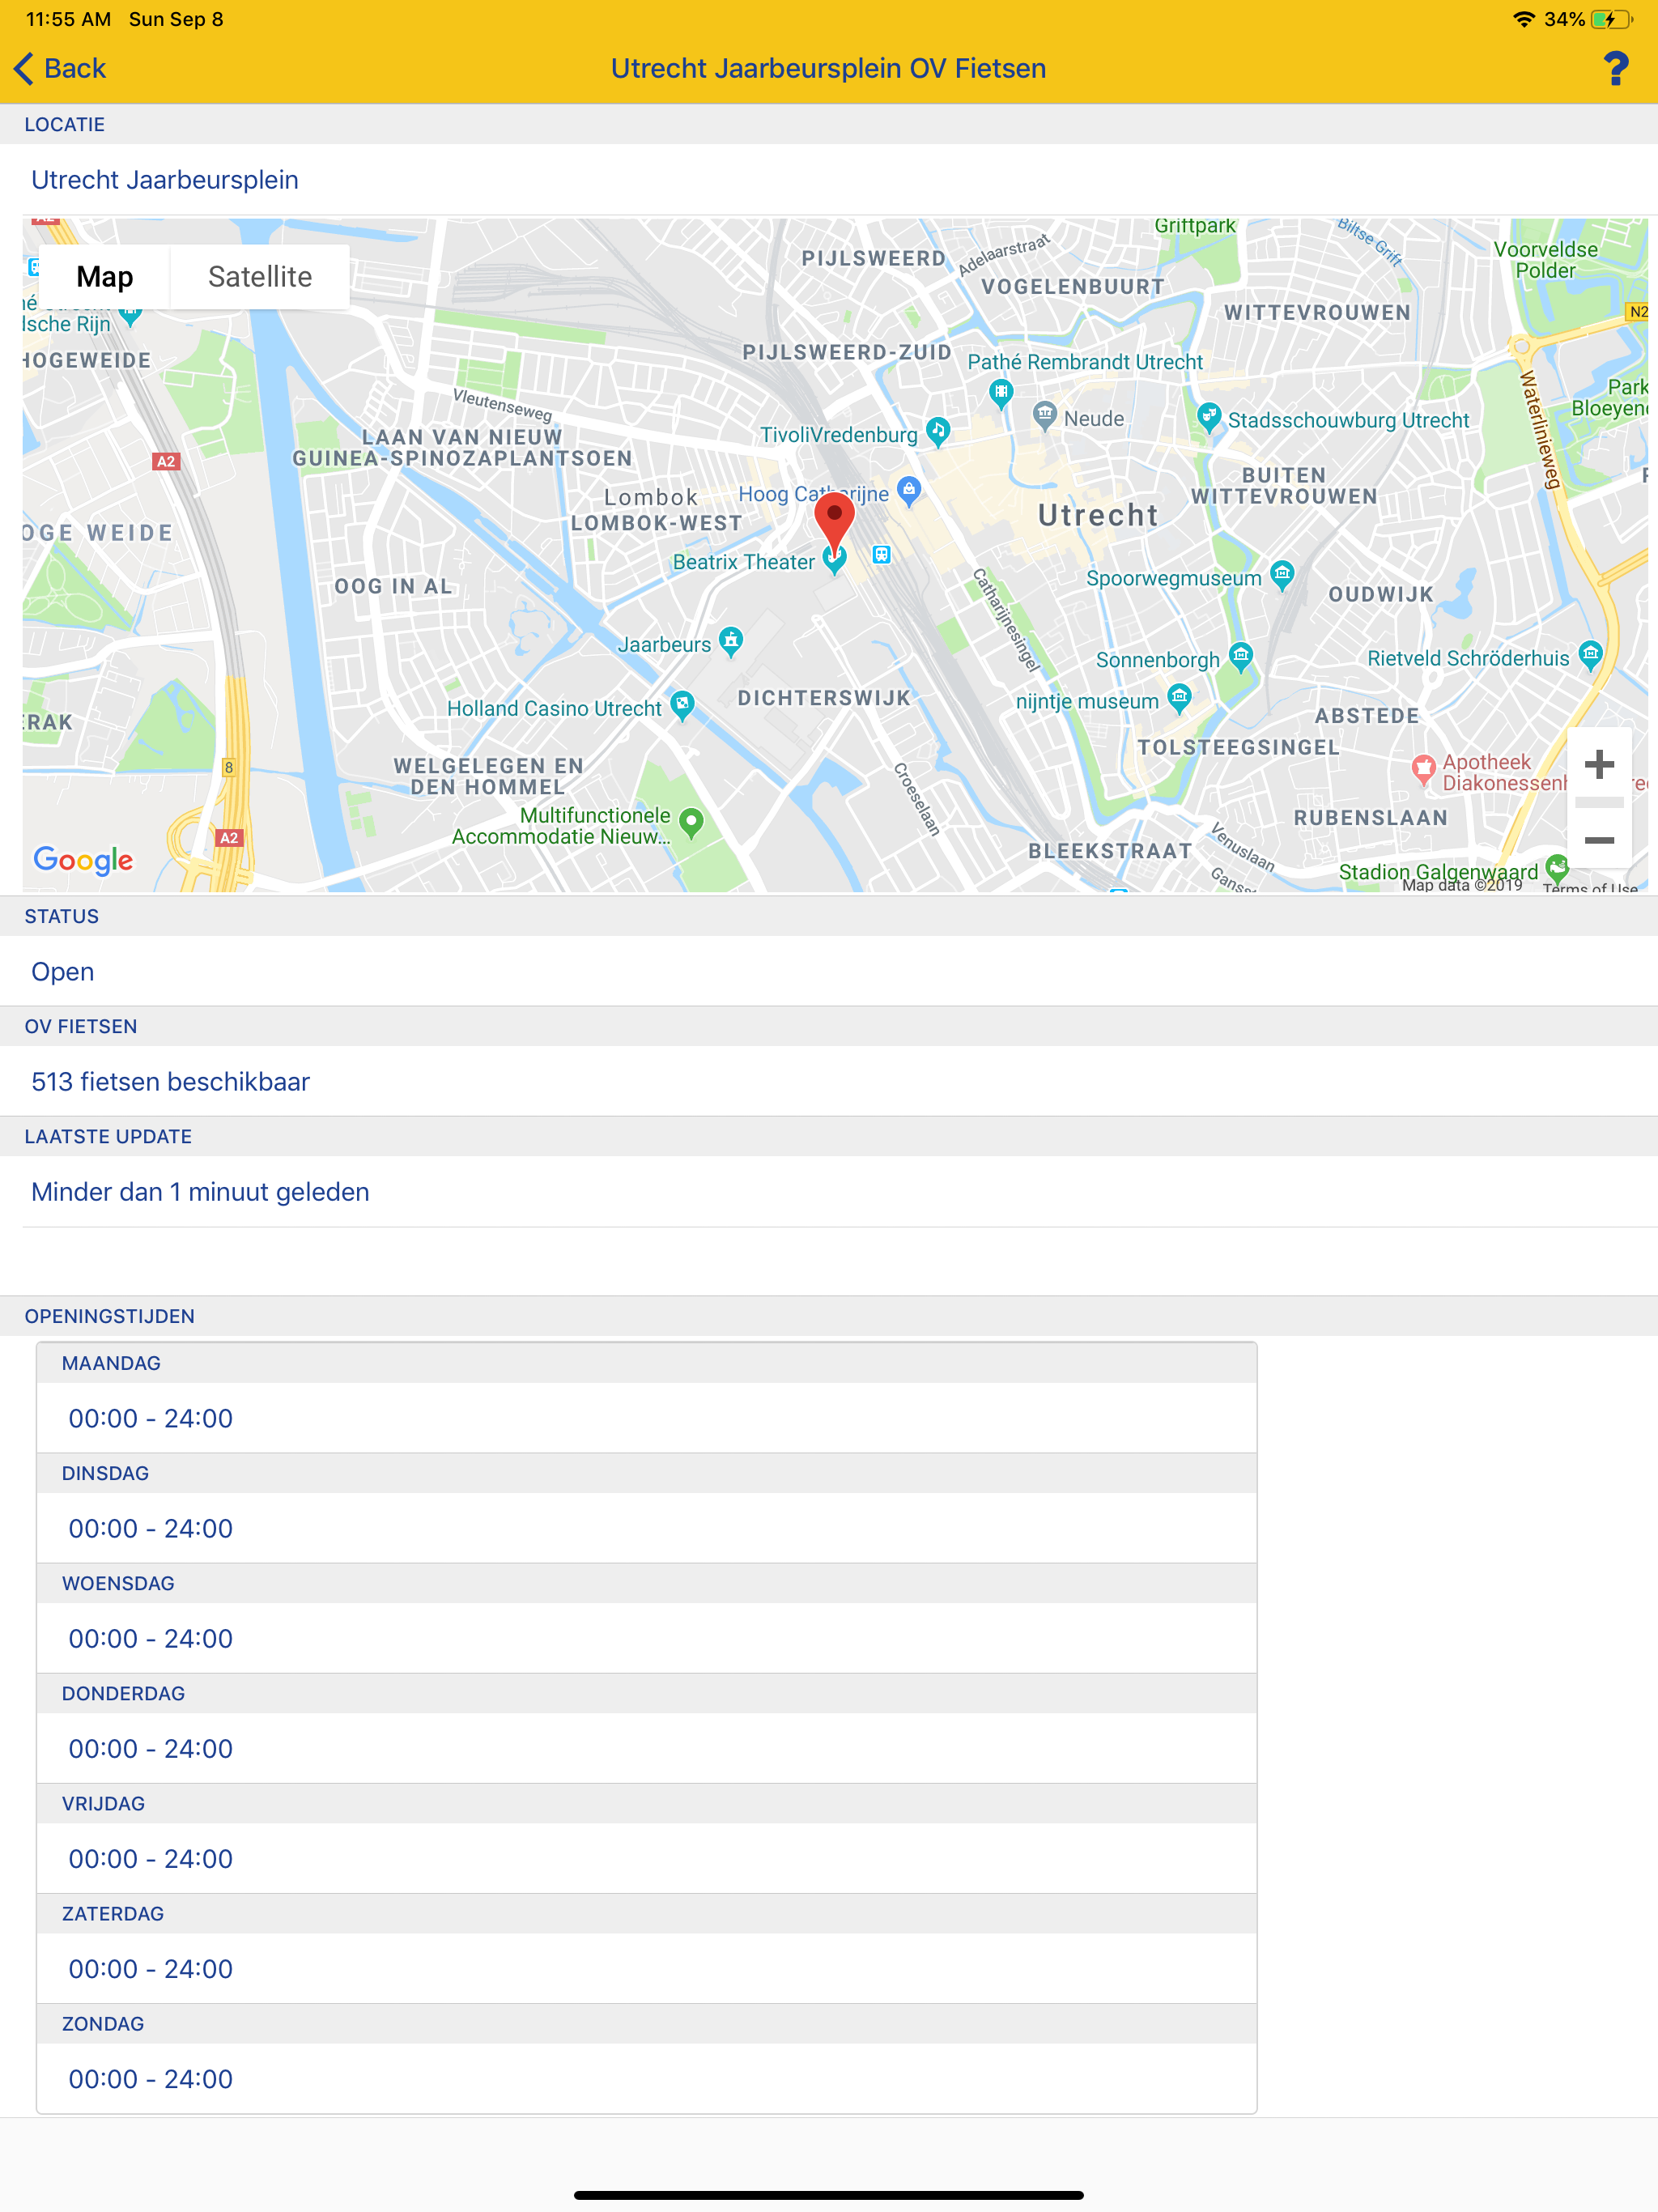Select the Utrecht Jaarbeursplein location row

coord(829,180)
